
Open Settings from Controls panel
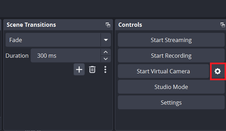pos(171,103)
